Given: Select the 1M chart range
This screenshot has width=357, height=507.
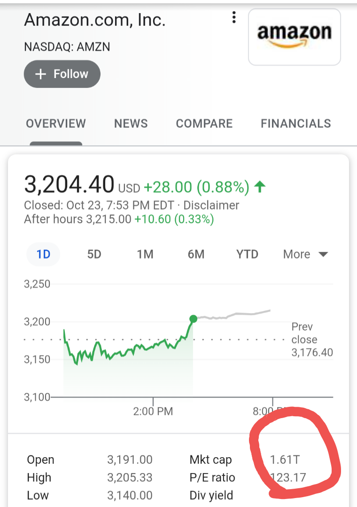Looking at the screenshot, I should pyautogui.click(x=145, y=254).
